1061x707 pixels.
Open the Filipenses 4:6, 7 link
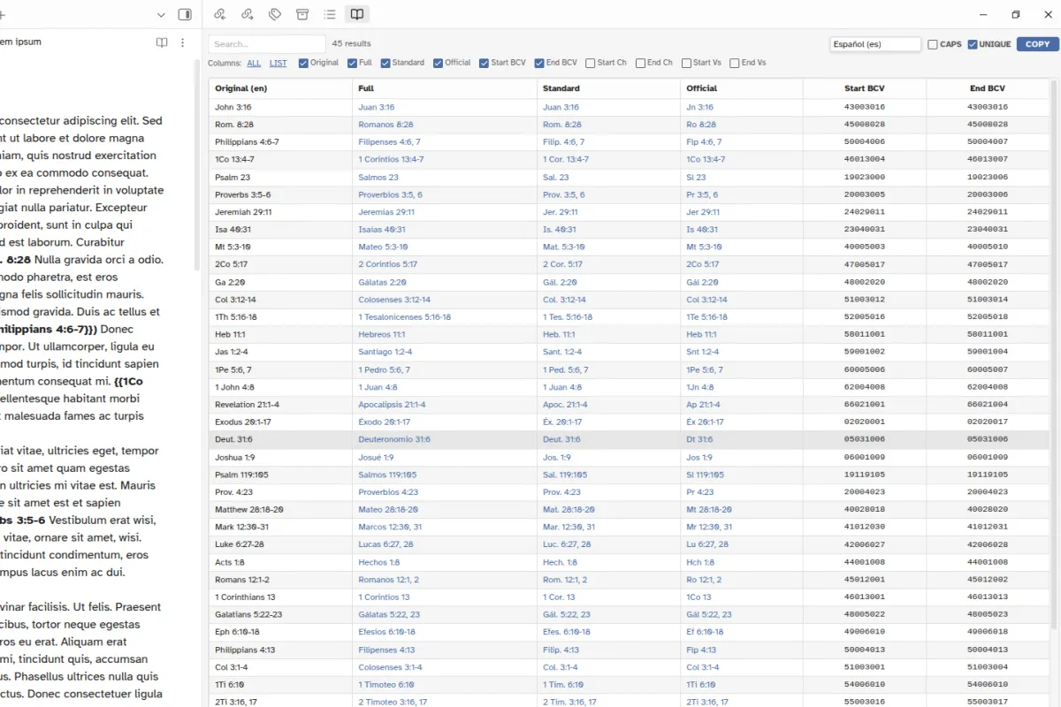[389, 142]
